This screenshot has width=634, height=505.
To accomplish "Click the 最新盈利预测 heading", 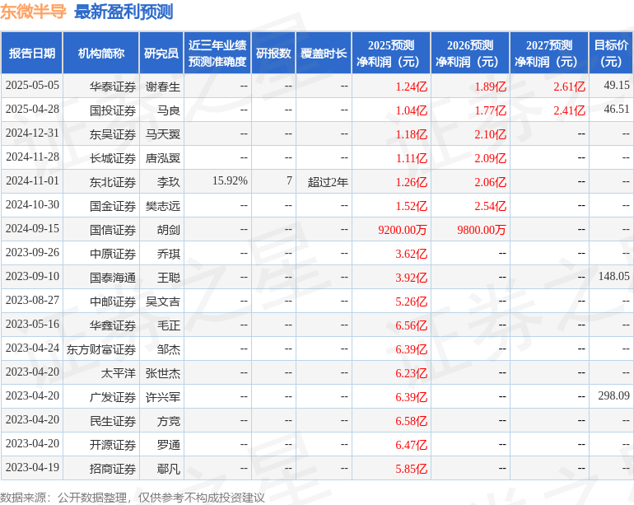I will click(124, 12).
